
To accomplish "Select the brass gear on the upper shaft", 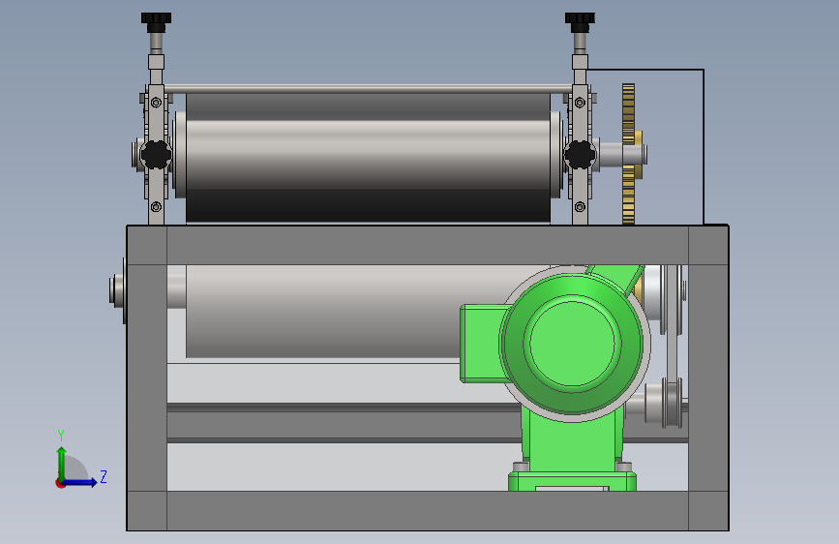I will pos(629,154).
